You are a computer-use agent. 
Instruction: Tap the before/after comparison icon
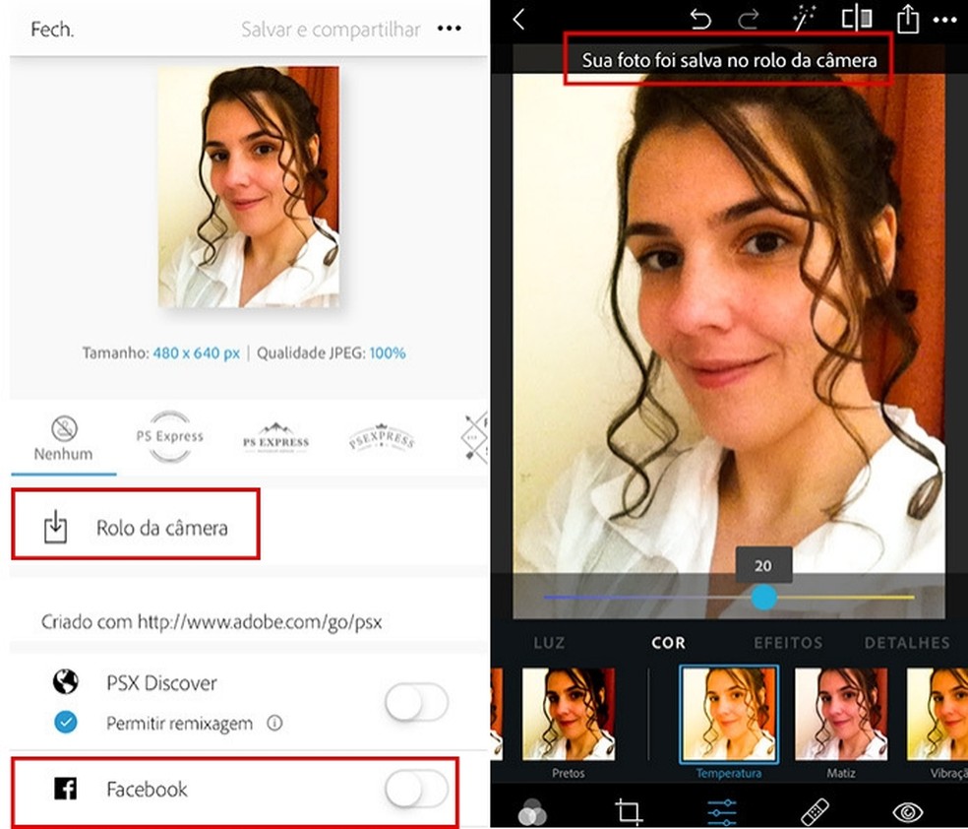click(x=856, y=17)
